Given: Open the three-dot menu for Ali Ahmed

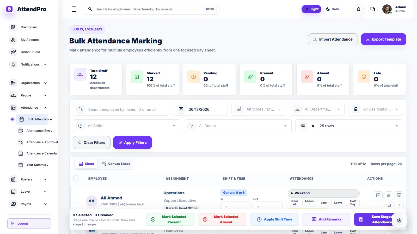Looking at the screenshot, I should pyautogui.click(x=399, y=206).
